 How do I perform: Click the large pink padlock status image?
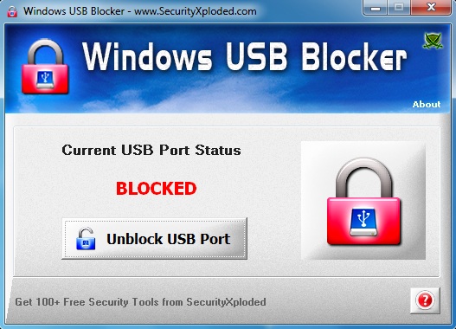(363, 201)
